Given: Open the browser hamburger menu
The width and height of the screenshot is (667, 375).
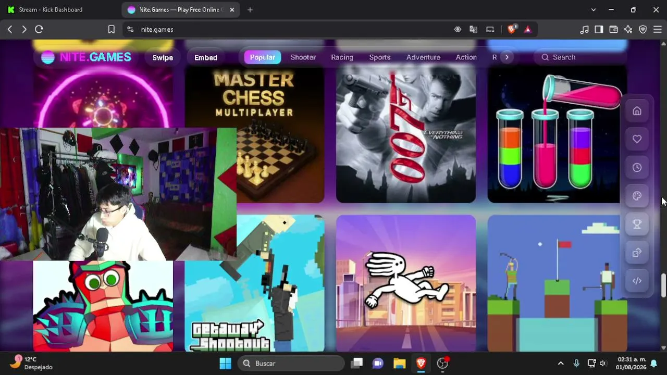Looking at the screenshot, I should click(657, 30).
